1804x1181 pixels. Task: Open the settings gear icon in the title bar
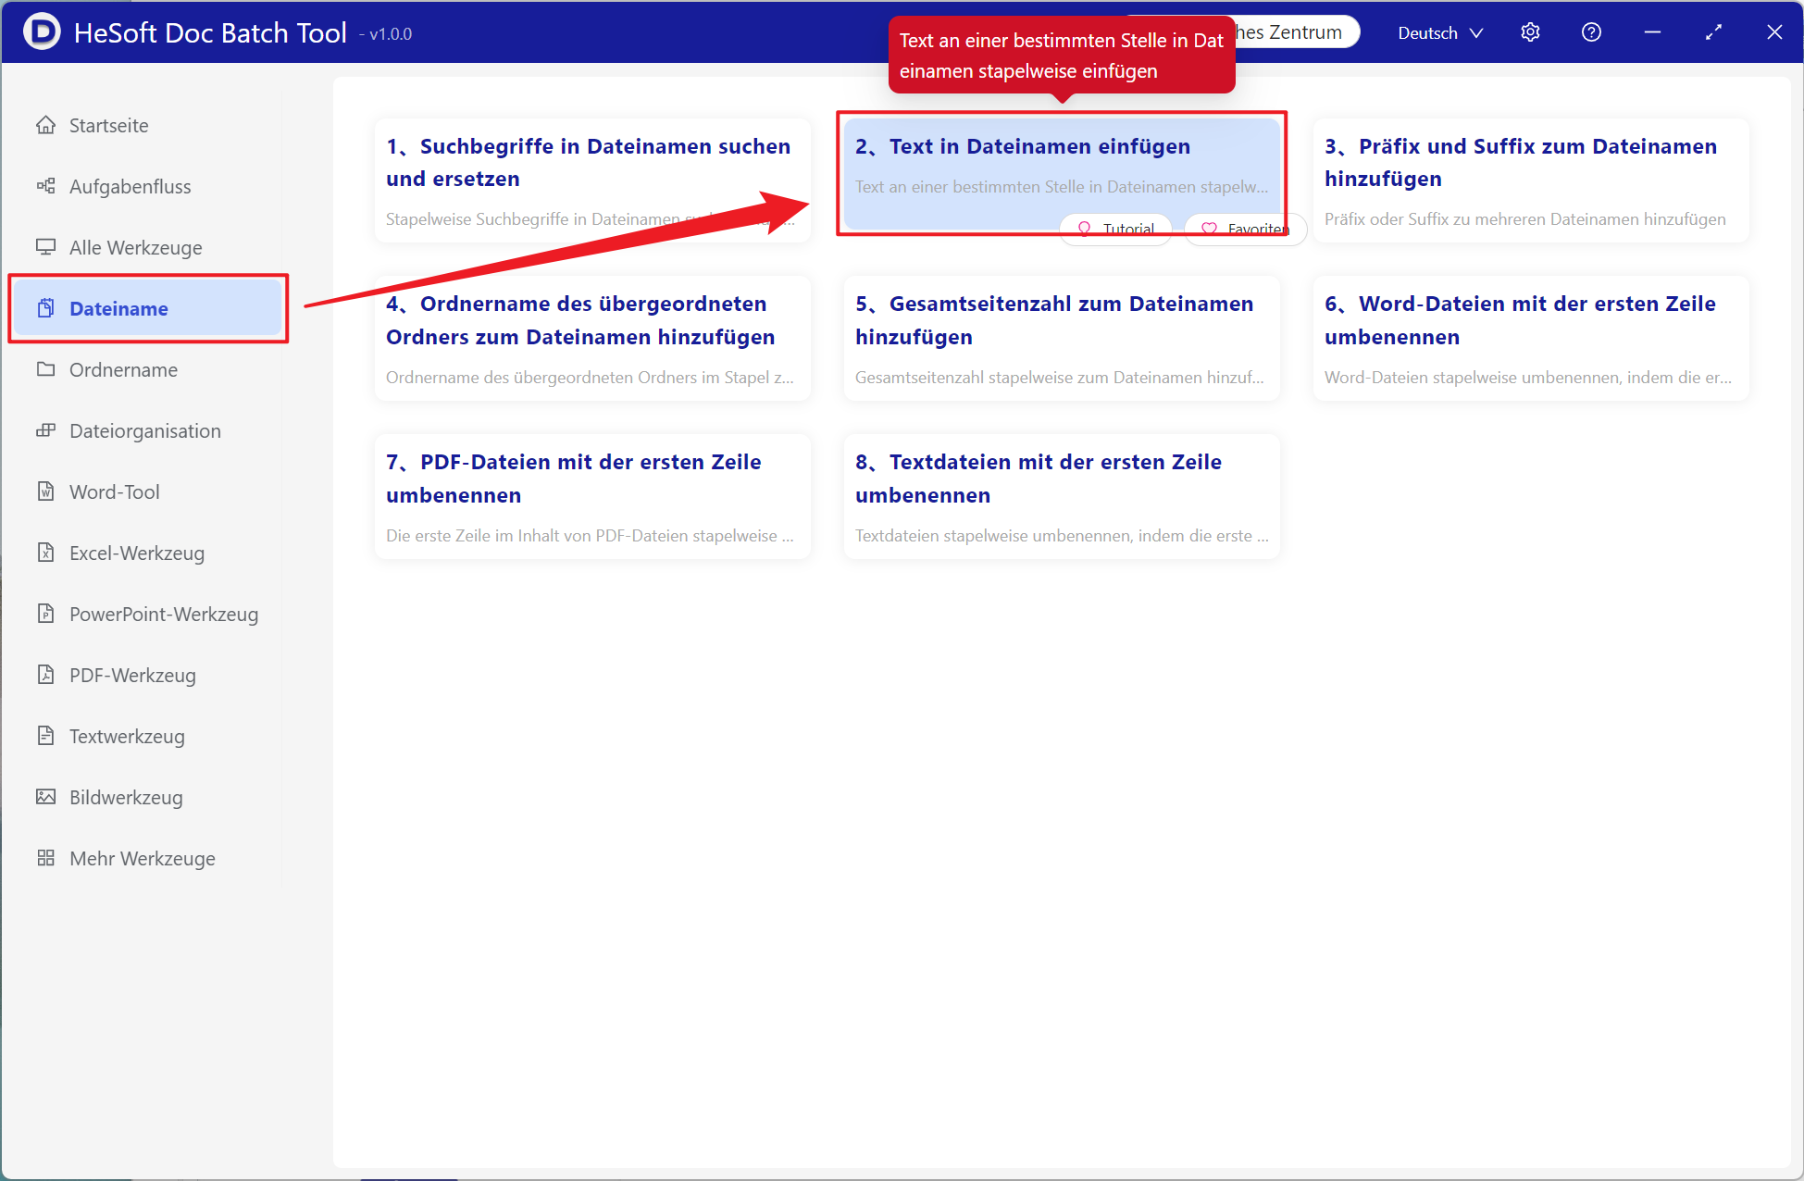pos(1530,32)
